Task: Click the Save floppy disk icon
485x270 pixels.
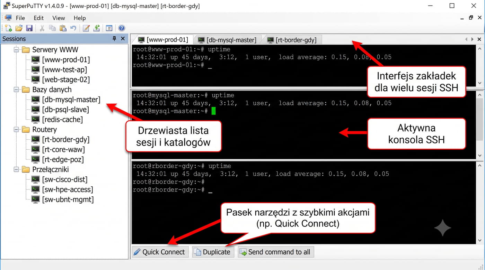Action: tap(29, 28)
